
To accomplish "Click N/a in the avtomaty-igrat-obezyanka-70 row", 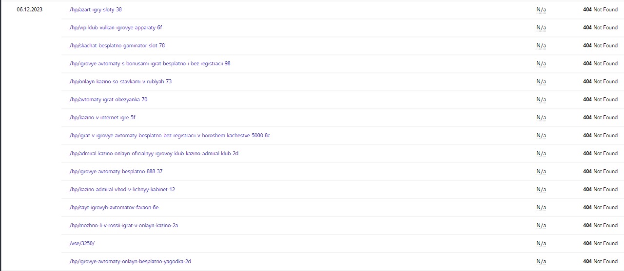I will click(541, 100).
